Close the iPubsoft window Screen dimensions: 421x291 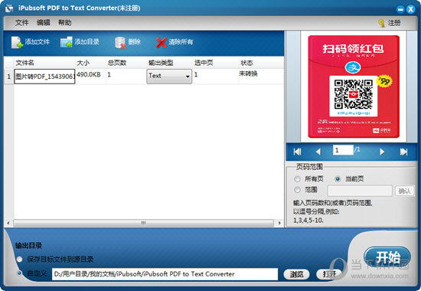410,9
